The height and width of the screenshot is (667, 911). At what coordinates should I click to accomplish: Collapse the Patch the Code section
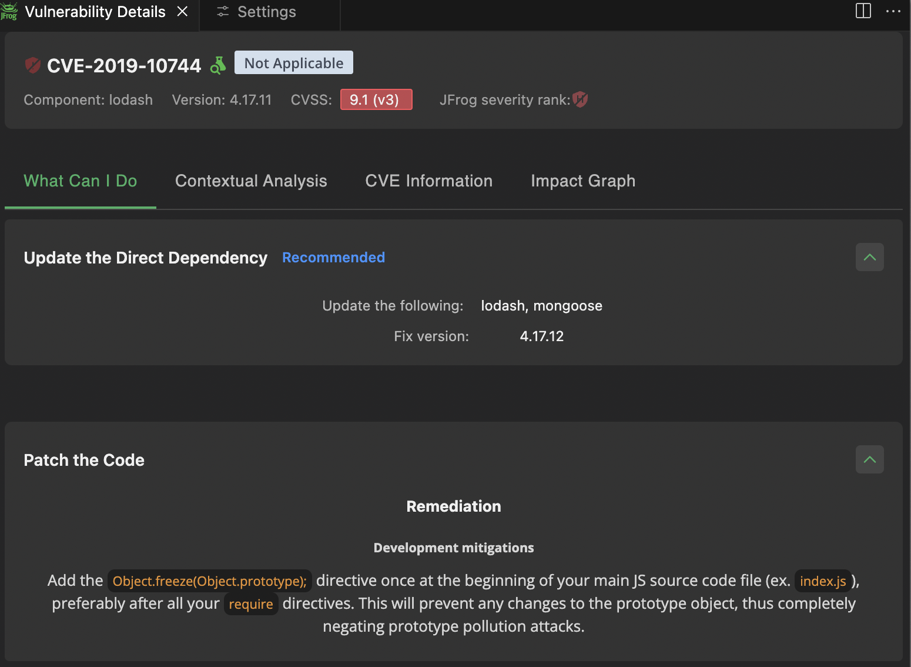coord(869,460)
